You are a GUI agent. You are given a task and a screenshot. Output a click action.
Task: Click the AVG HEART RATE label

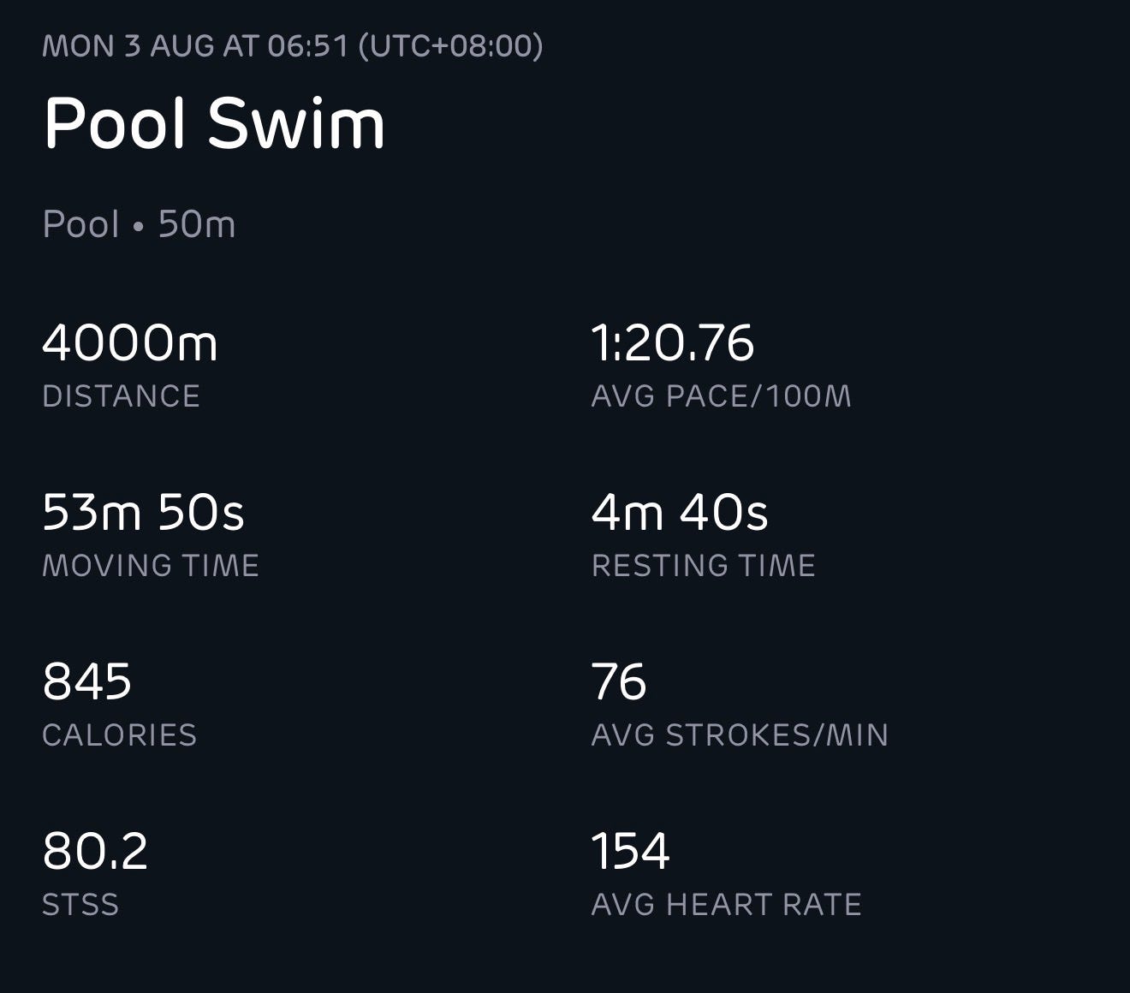727,905
